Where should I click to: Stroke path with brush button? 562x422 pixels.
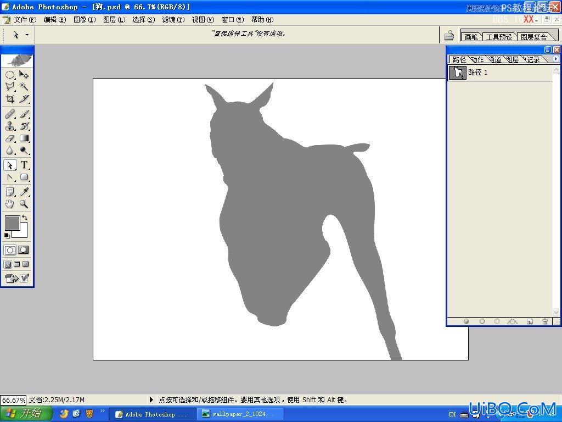482,321
